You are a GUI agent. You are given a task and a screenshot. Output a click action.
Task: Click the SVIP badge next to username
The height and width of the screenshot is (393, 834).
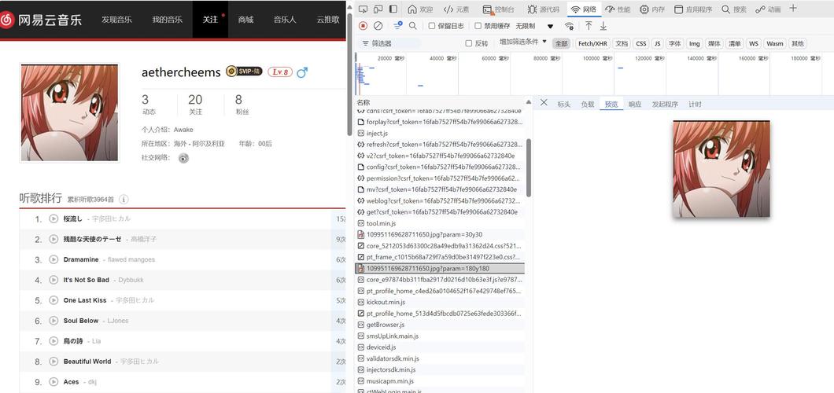click(244, 72)
